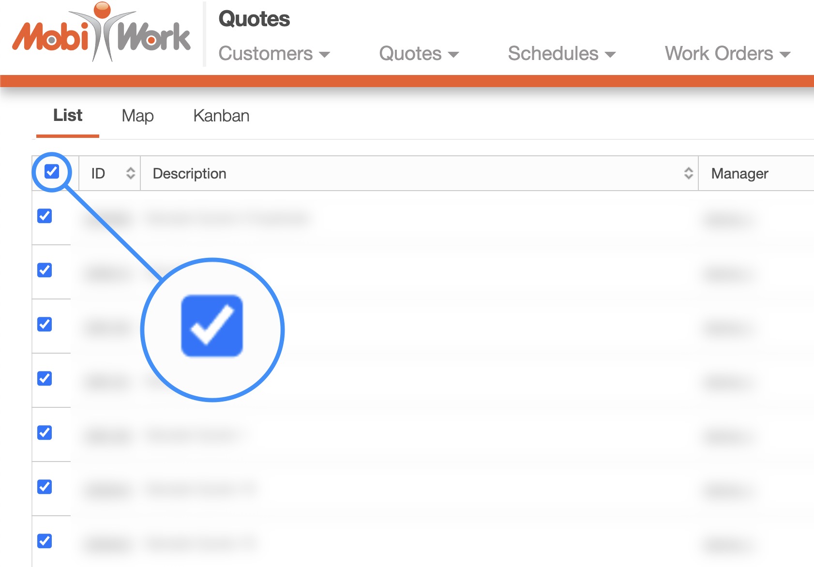Expand the Schedules dropdown menu
814x567 pixels.
561,54
